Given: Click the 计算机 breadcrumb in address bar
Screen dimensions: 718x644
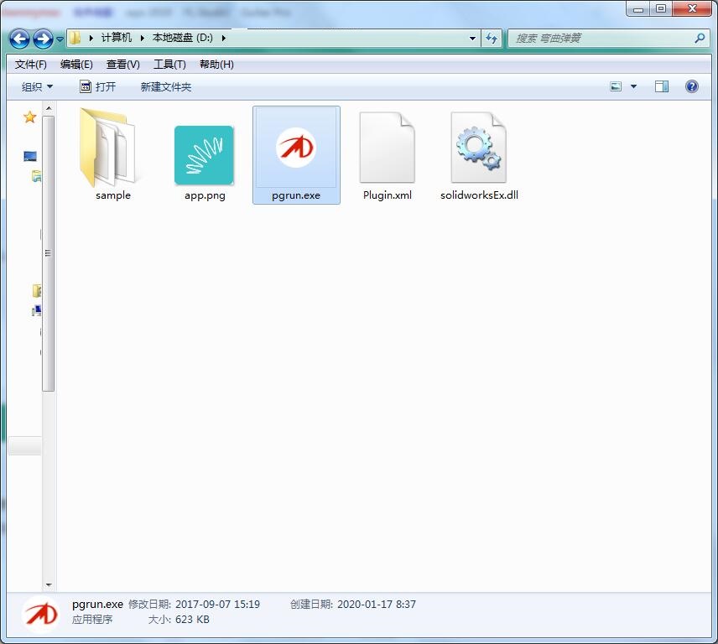Looking at the screenshot, I should point(117,38).
